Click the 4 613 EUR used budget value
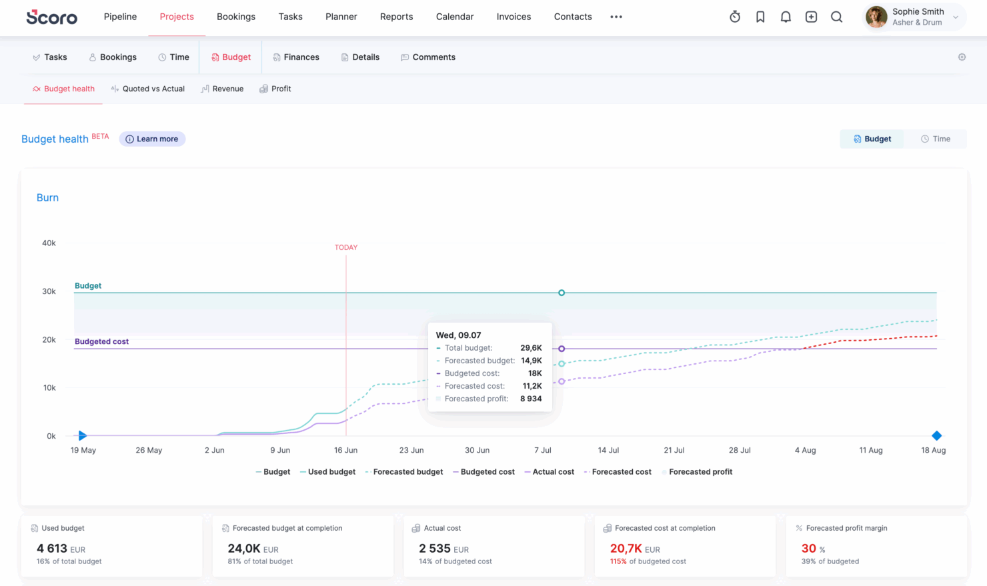The height and width of the screenshot is (586, 987). [61, 549]
